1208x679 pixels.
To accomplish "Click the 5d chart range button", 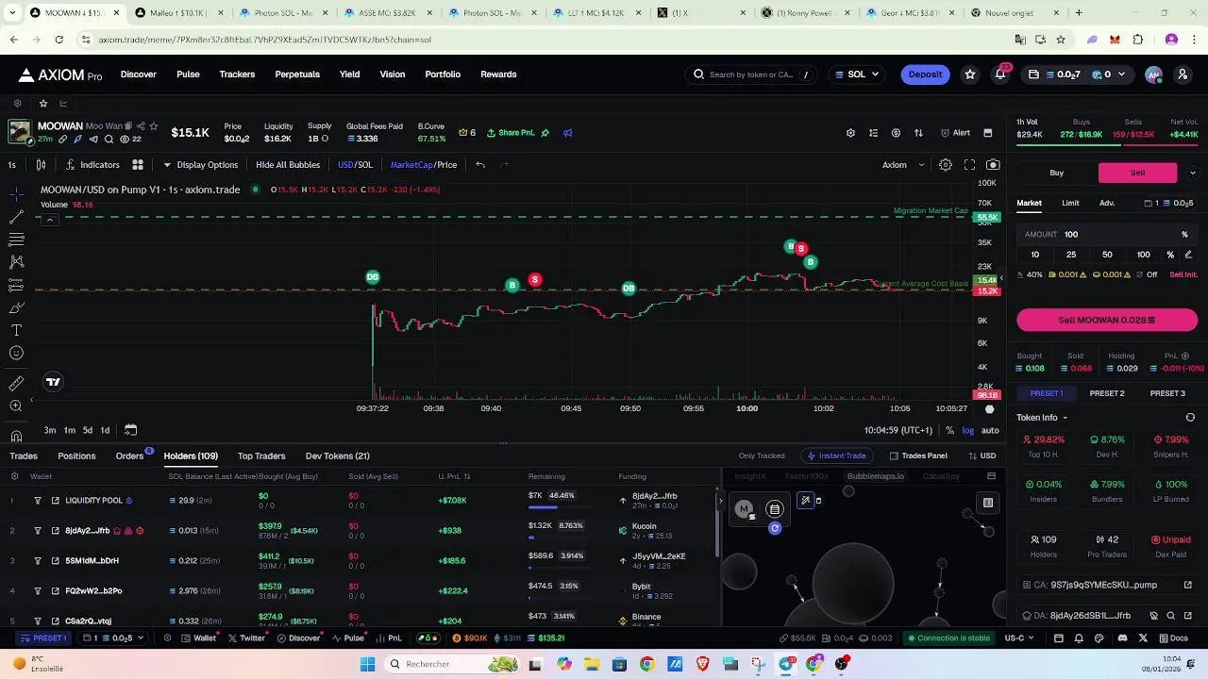I will click(87, 430).
